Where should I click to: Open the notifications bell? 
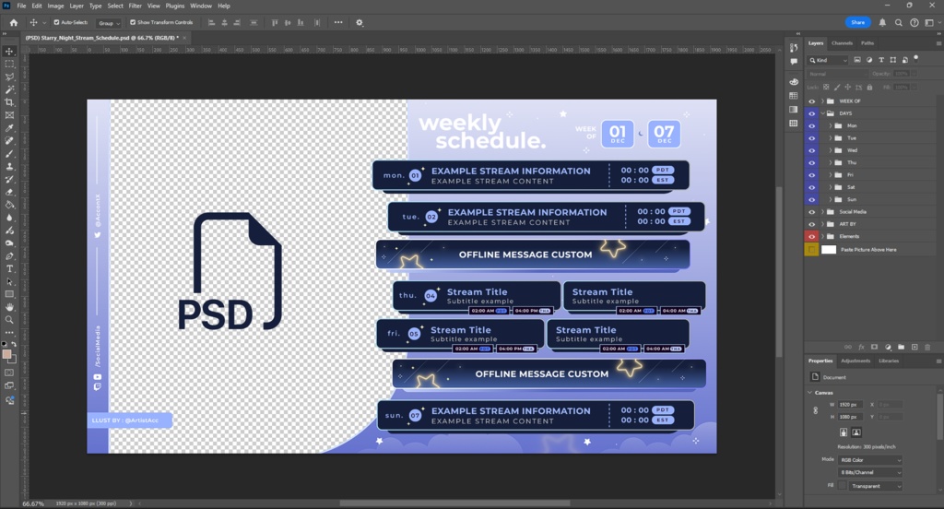[x=882, y=22]
